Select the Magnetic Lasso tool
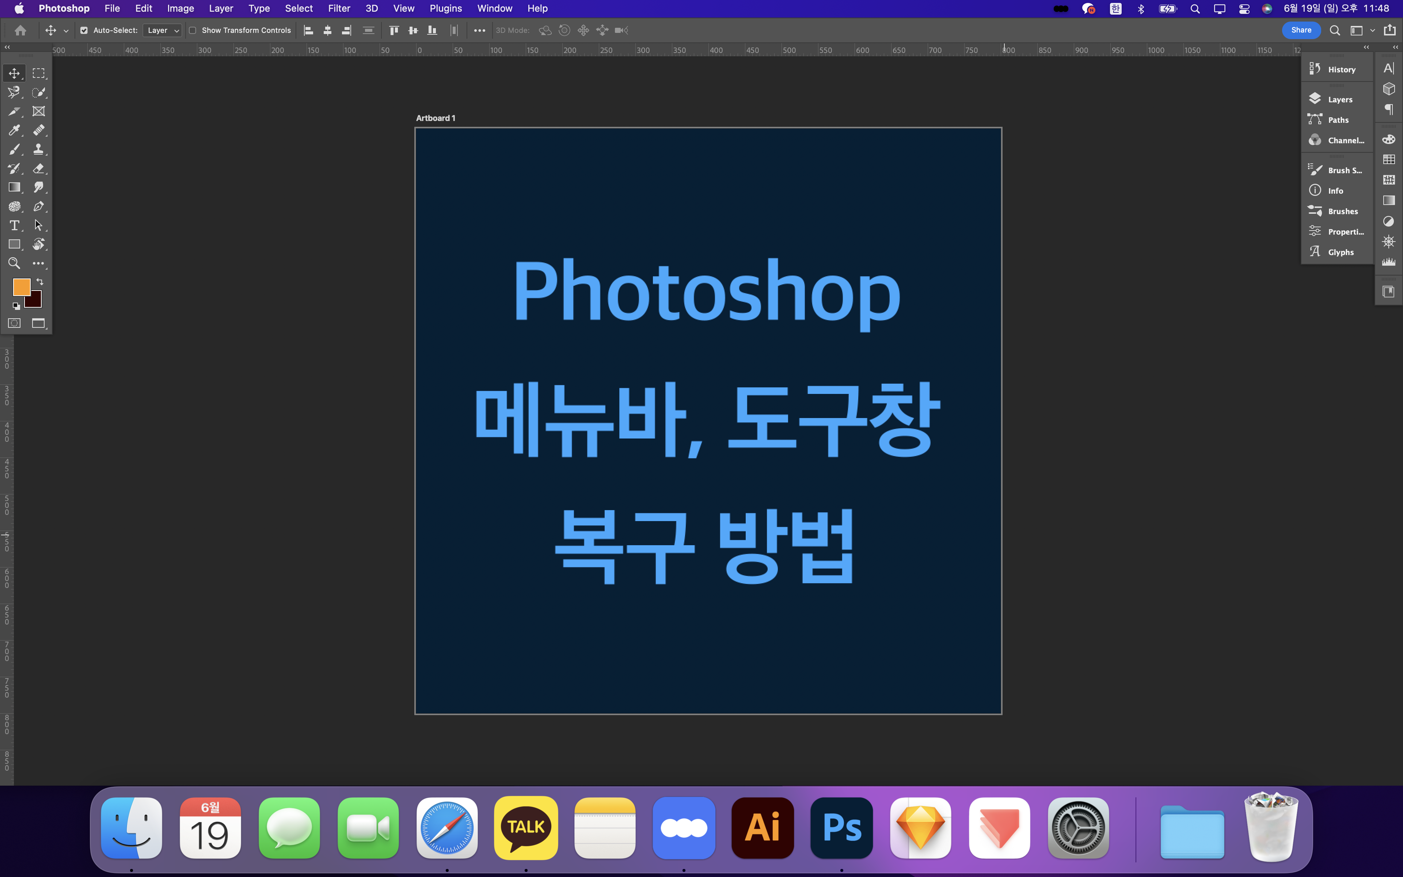This screenshot has height=877, width=1403. pyautogui.click(x=15, y=92)
